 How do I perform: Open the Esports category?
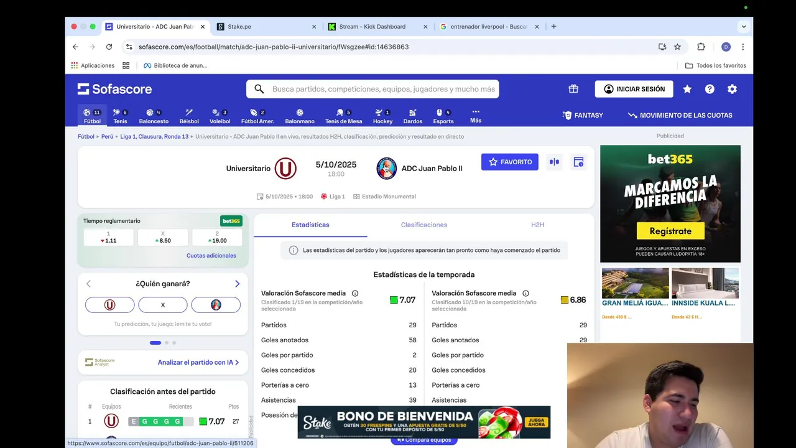(x=443, y=116)
